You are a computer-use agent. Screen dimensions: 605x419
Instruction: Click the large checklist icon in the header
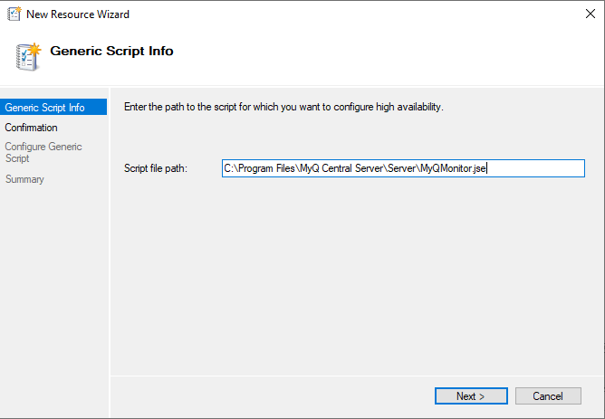pyautogui.click(x=28, y=54)
